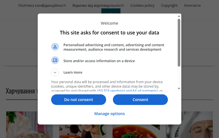
Task: Open the Контакти menu item
Action: (192, 5)
